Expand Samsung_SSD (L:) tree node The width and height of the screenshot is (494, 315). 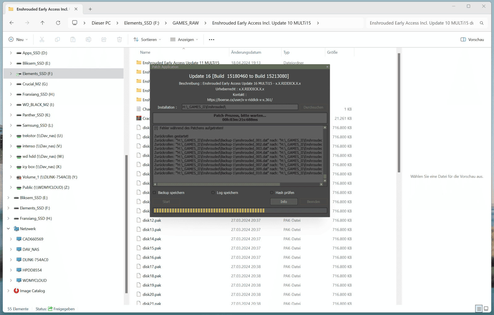pyautogui.click(x=11, y=125)
